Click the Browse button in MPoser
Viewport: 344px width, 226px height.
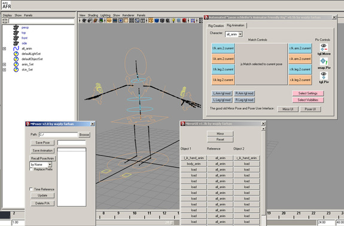click(84, 135)
